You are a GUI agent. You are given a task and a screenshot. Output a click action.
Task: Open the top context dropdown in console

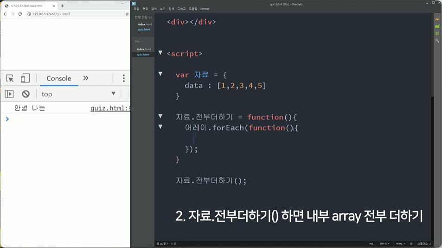pos(78,94)
